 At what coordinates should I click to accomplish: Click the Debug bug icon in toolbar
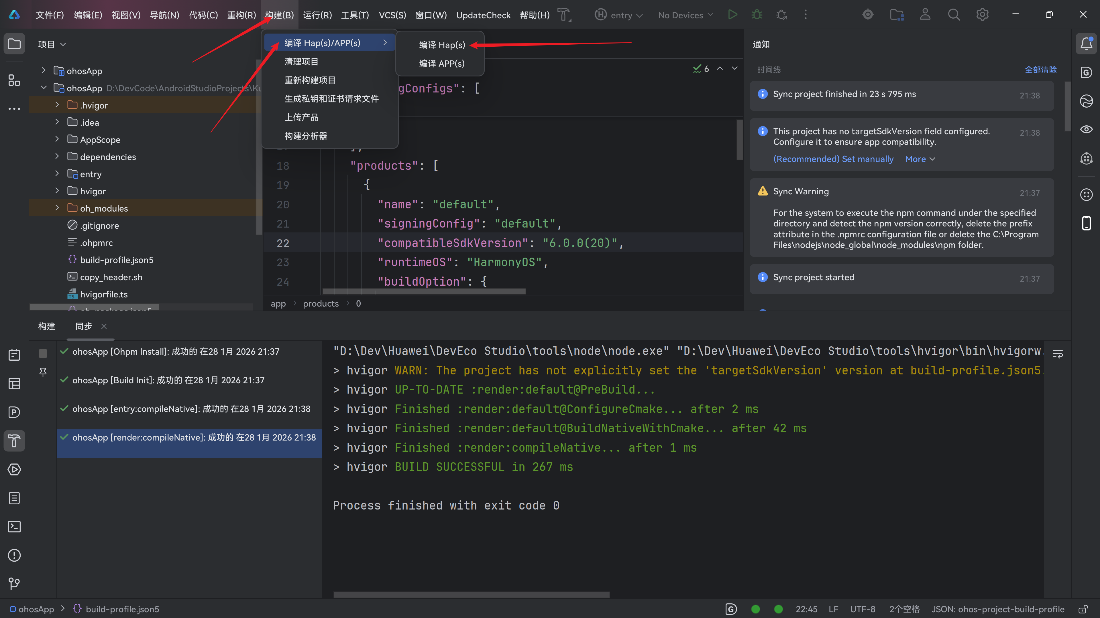point(757,15)
